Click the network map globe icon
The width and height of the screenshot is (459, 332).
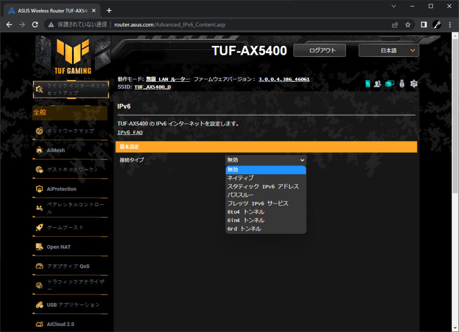[x=39, y=131]
